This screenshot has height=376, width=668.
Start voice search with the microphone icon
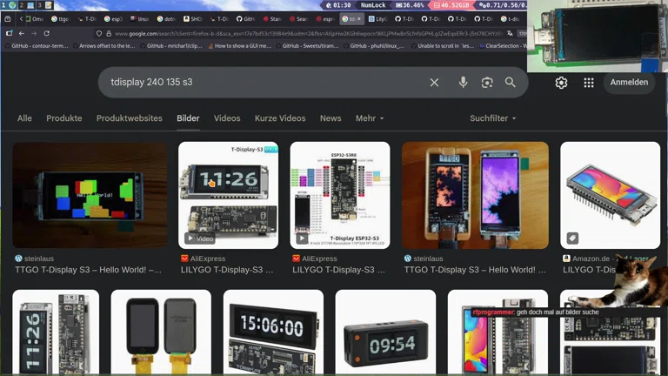(463, 83)
